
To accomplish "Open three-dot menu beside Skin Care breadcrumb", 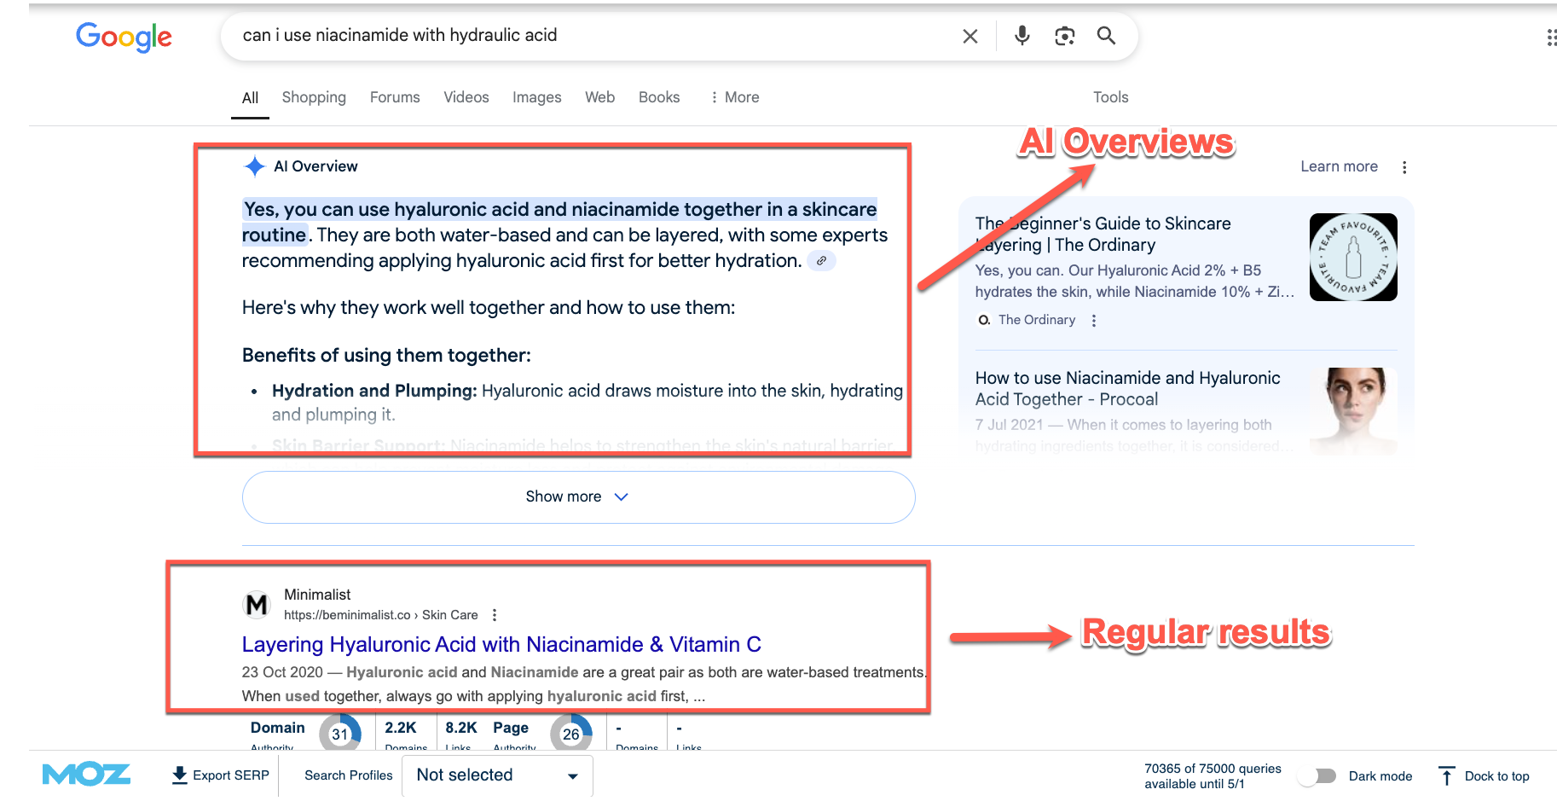I will pos(495,615).
